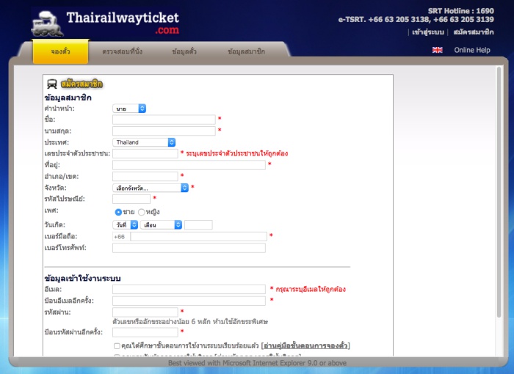This screenshot has width=514, height=374.
Task: Switch to the จองตั๋ว tab
Action: 61,51
